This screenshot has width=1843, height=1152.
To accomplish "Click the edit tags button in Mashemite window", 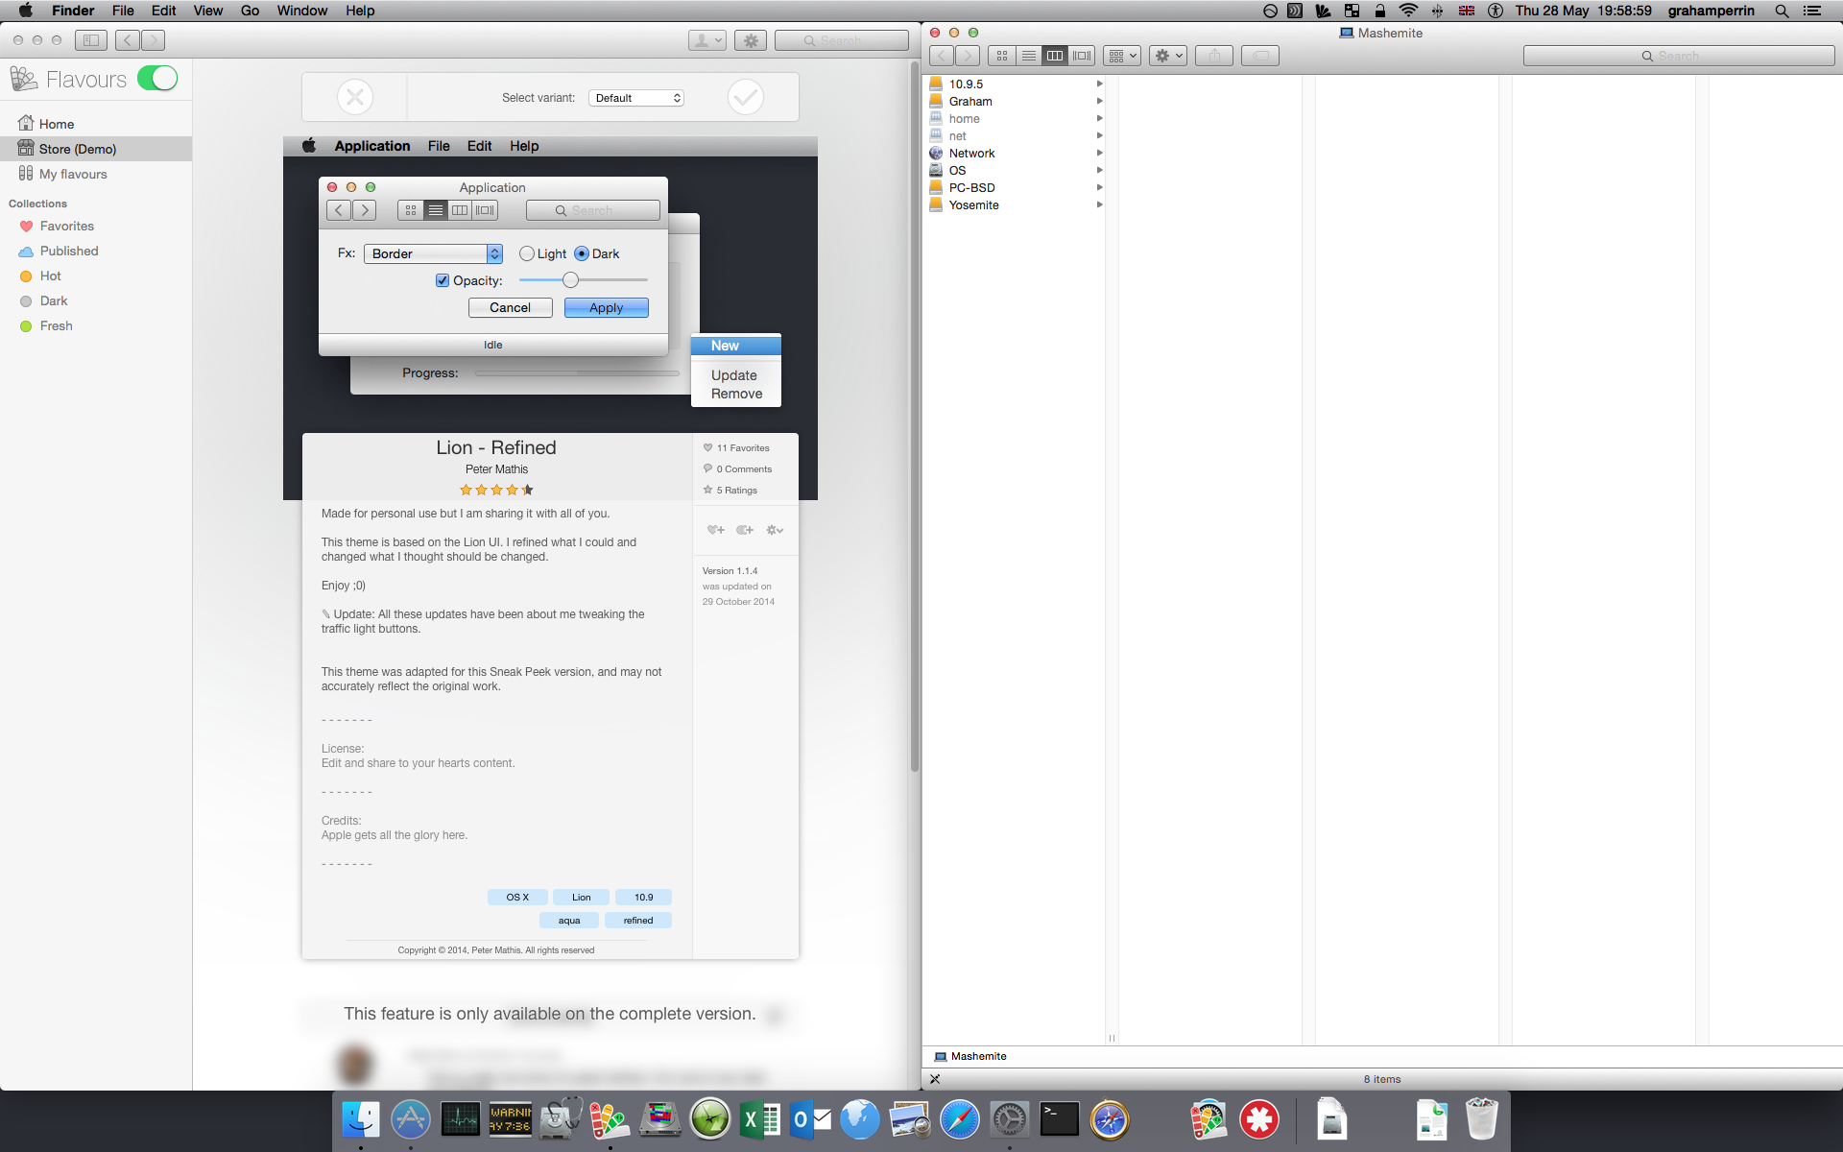I will coord(1260,56).
